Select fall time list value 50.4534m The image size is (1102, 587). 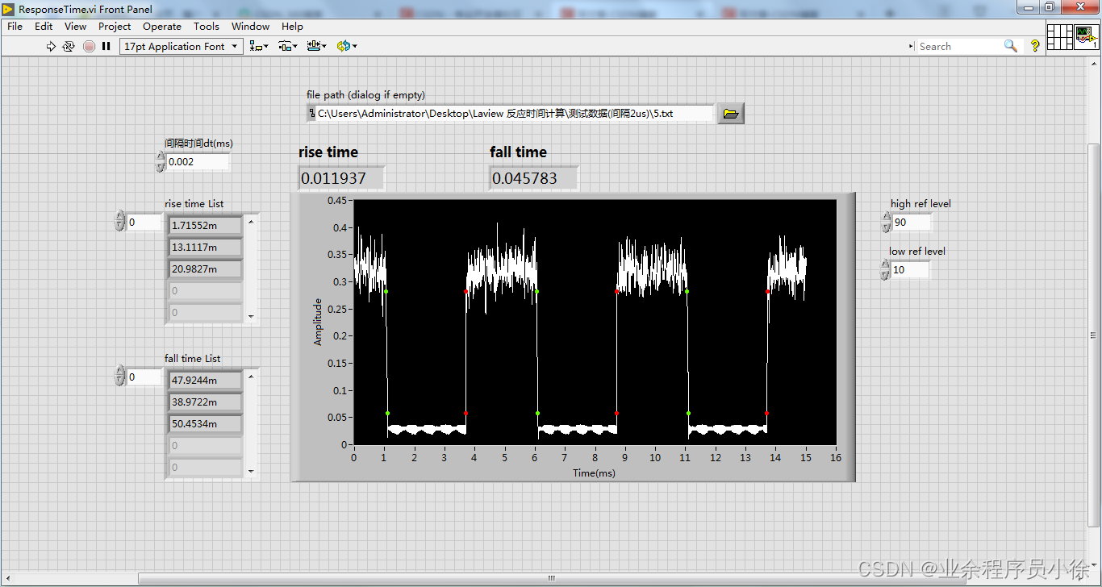205,424
